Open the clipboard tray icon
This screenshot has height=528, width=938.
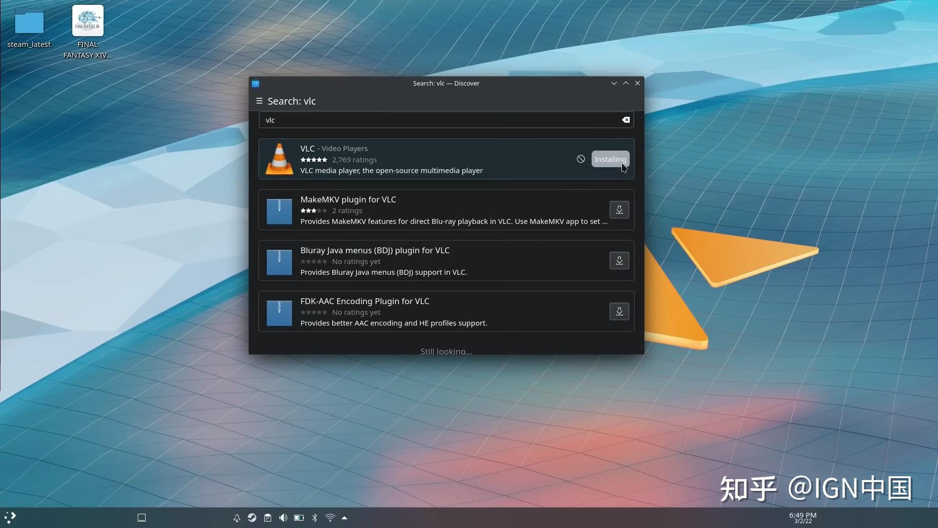coord(268,518)
